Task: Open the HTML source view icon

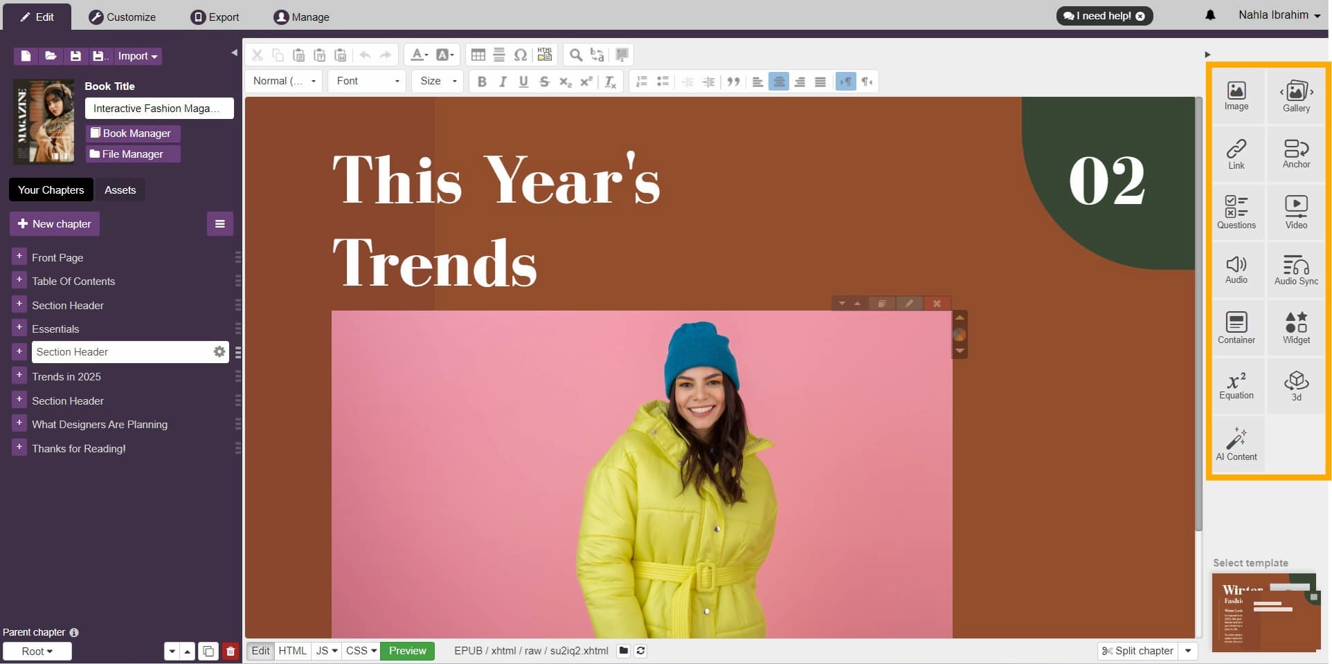Action: tap(544, 55)
